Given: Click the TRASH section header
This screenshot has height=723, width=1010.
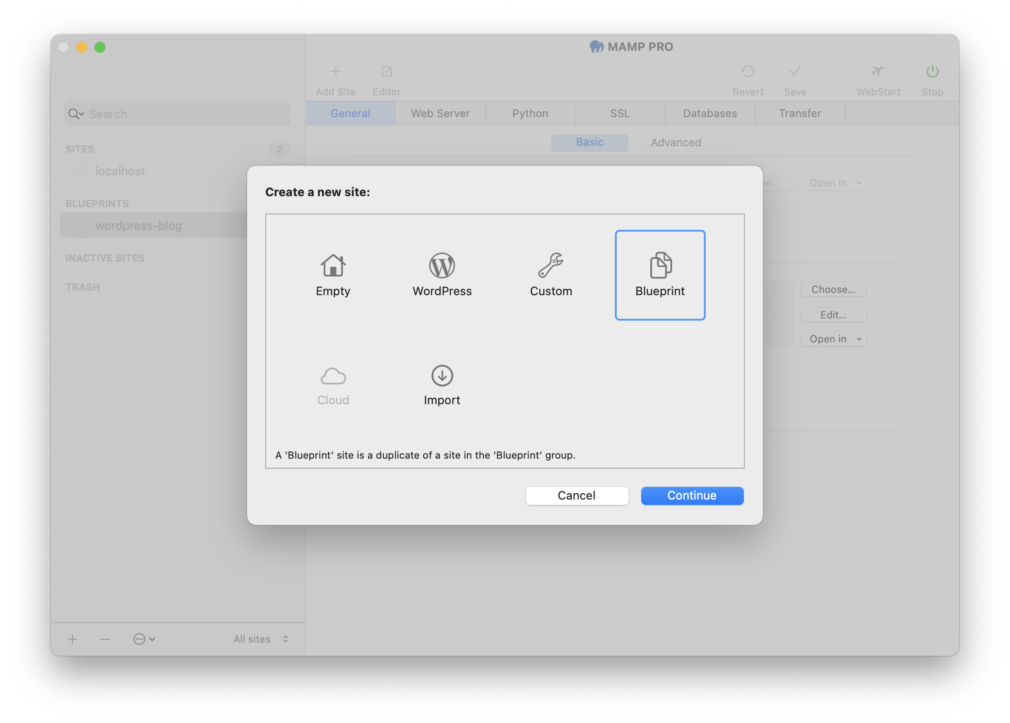Looking at the screenshot, I should click(83, 287).
